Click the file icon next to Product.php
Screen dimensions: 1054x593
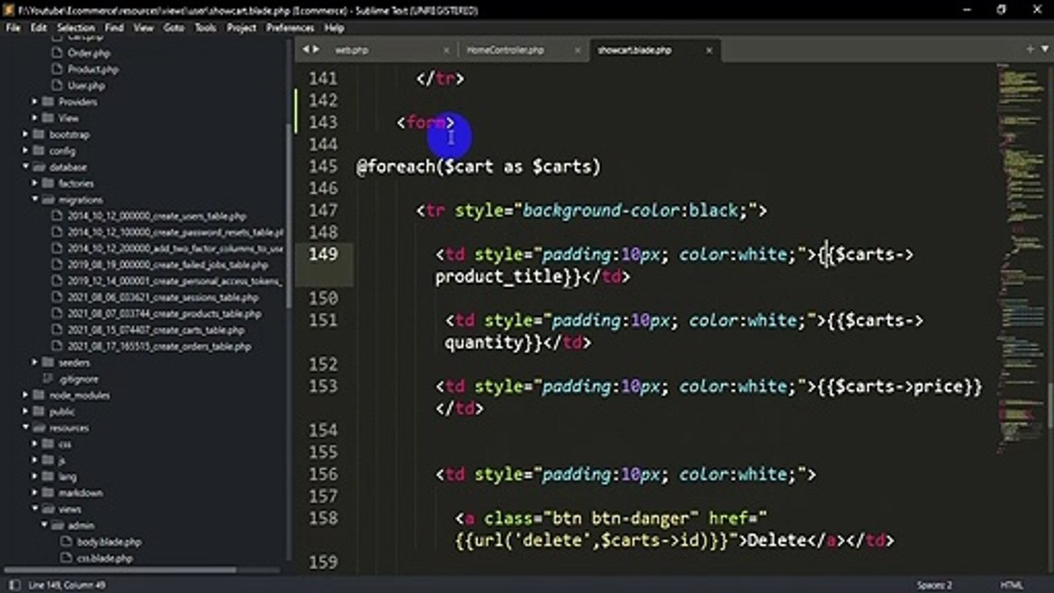(57, 69)
